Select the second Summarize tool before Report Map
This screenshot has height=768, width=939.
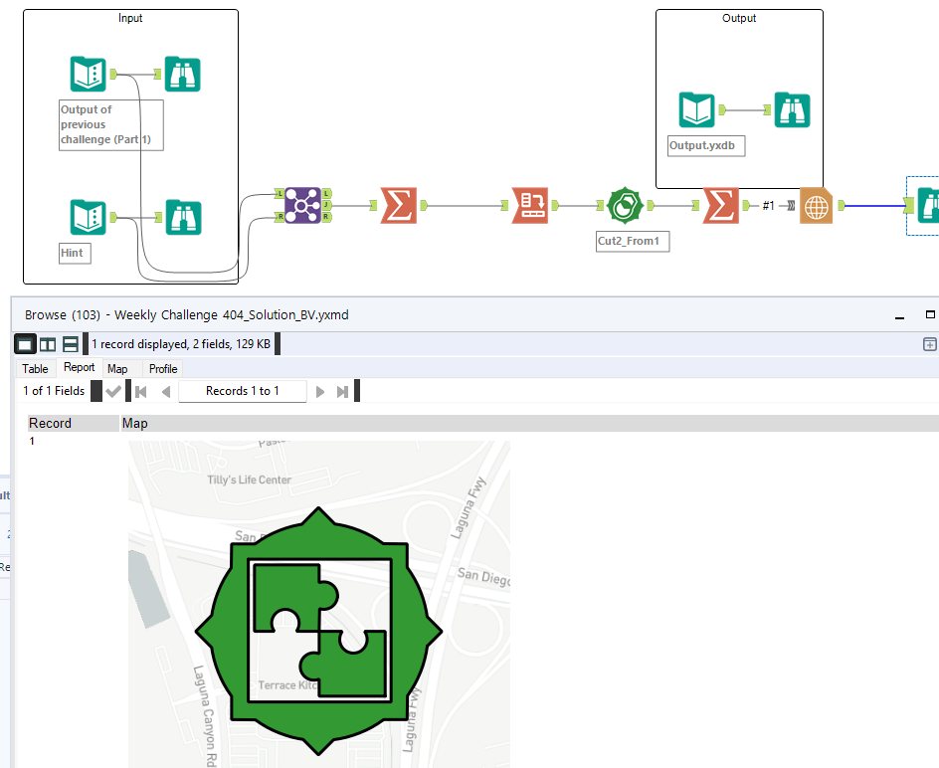click(x=721, y=206)
